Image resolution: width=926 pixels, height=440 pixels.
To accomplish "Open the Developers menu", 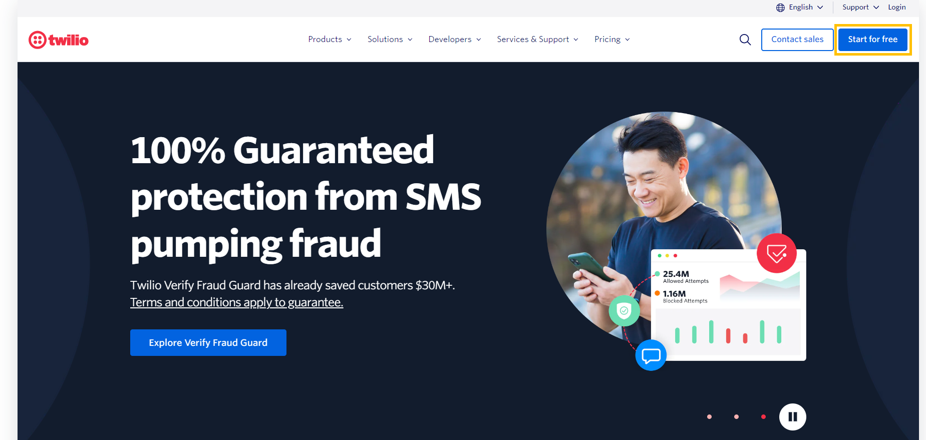I will click(x=455, y=39).
